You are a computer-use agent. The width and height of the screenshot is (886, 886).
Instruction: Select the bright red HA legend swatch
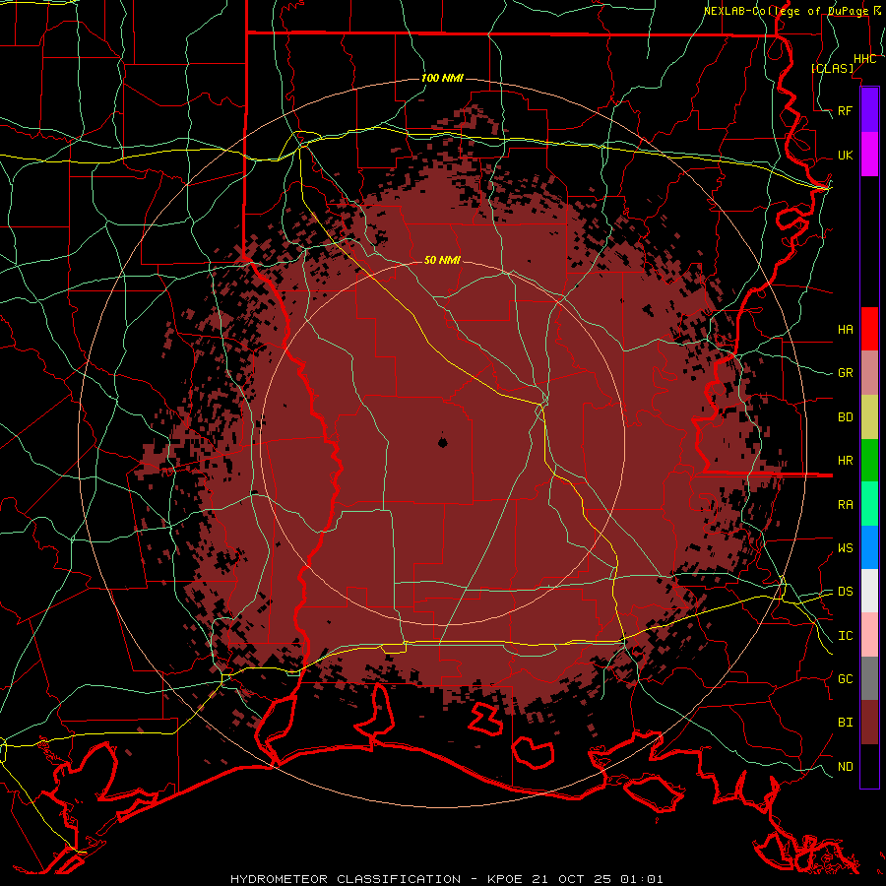click(869, 329)
